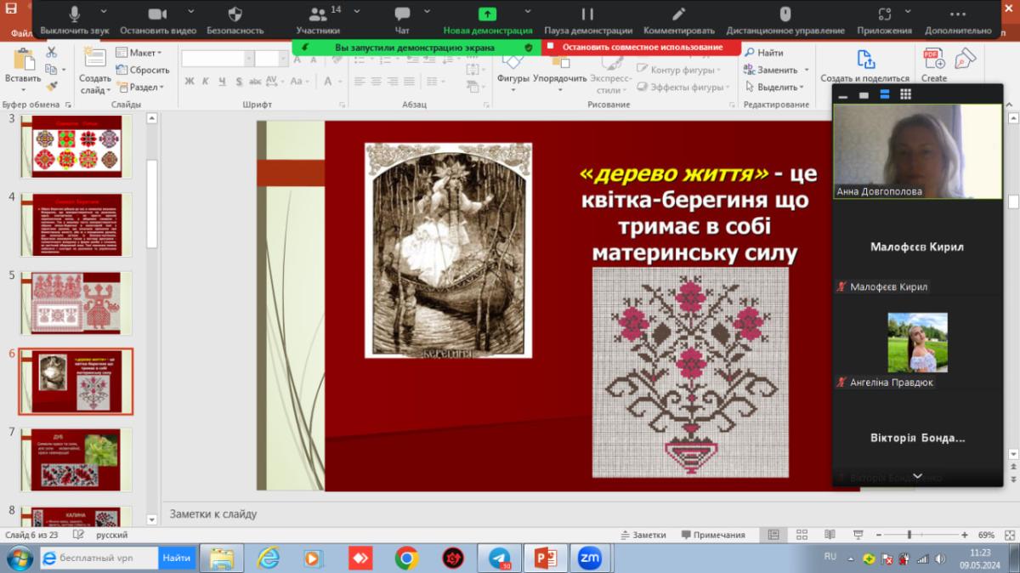Click Остановить совместное использование button
Image resolution: width=1020 pixels, height=573 pixels.
642,48
